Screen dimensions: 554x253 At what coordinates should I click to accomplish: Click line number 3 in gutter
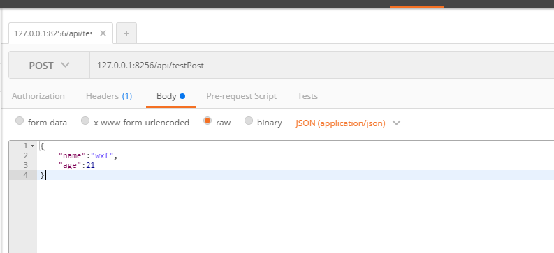(25, 165)
